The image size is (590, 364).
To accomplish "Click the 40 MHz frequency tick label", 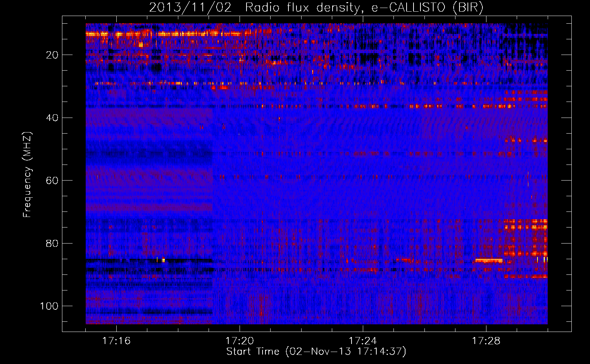I will pos(52,118).
